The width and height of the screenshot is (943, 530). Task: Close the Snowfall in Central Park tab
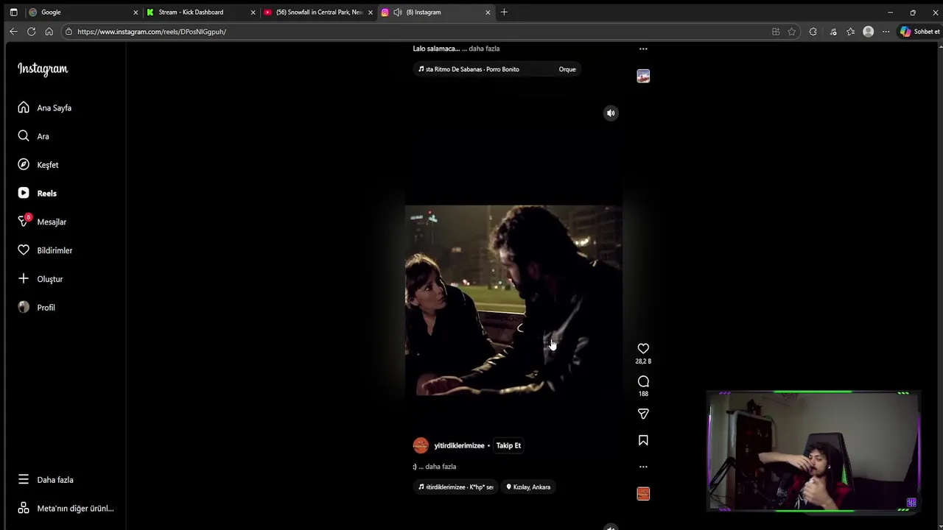click(x=371, y=13)
